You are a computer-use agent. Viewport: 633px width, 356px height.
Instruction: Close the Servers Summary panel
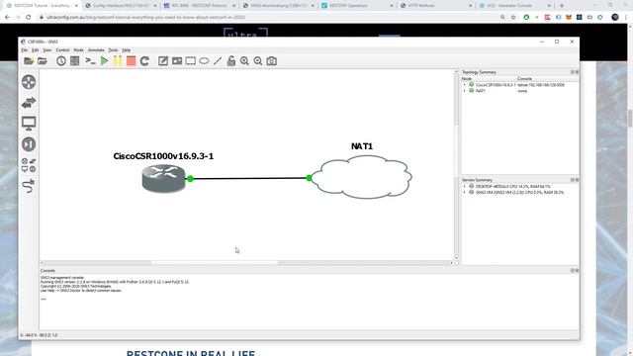point(577,180)
